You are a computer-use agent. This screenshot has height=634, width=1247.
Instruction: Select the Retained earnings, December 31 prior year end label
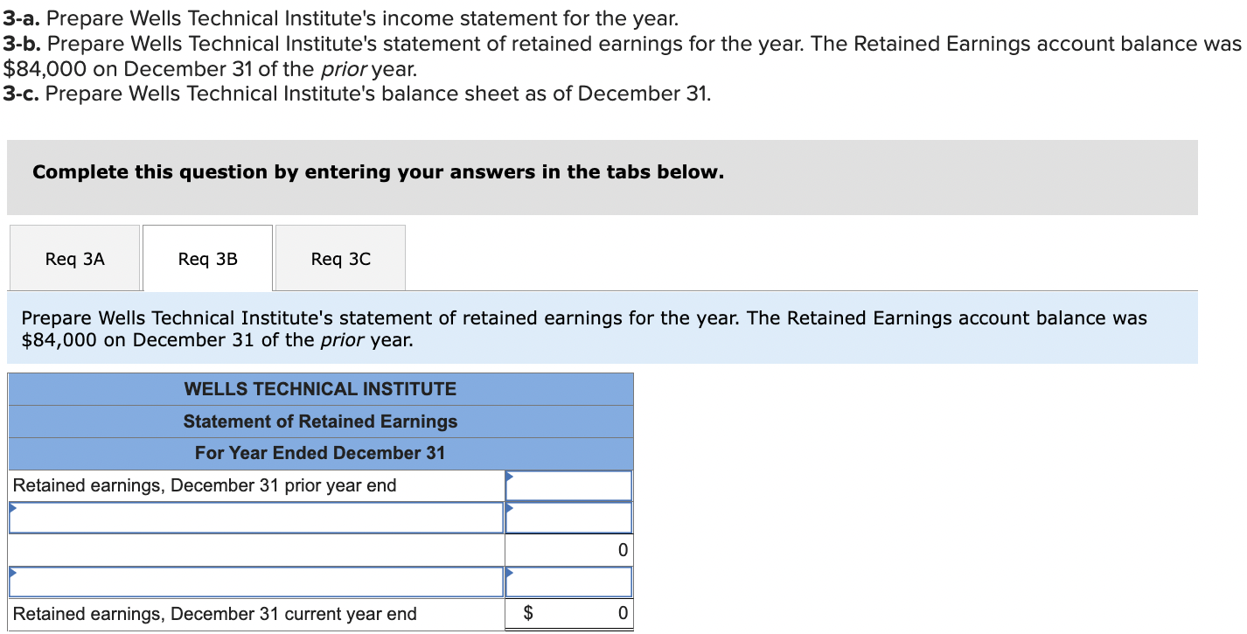210,484
